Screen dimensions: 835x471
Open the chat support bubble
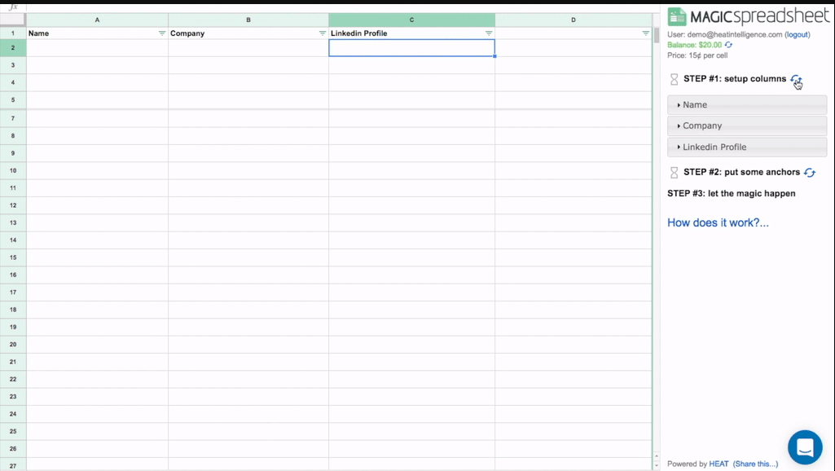coord(804,447)
